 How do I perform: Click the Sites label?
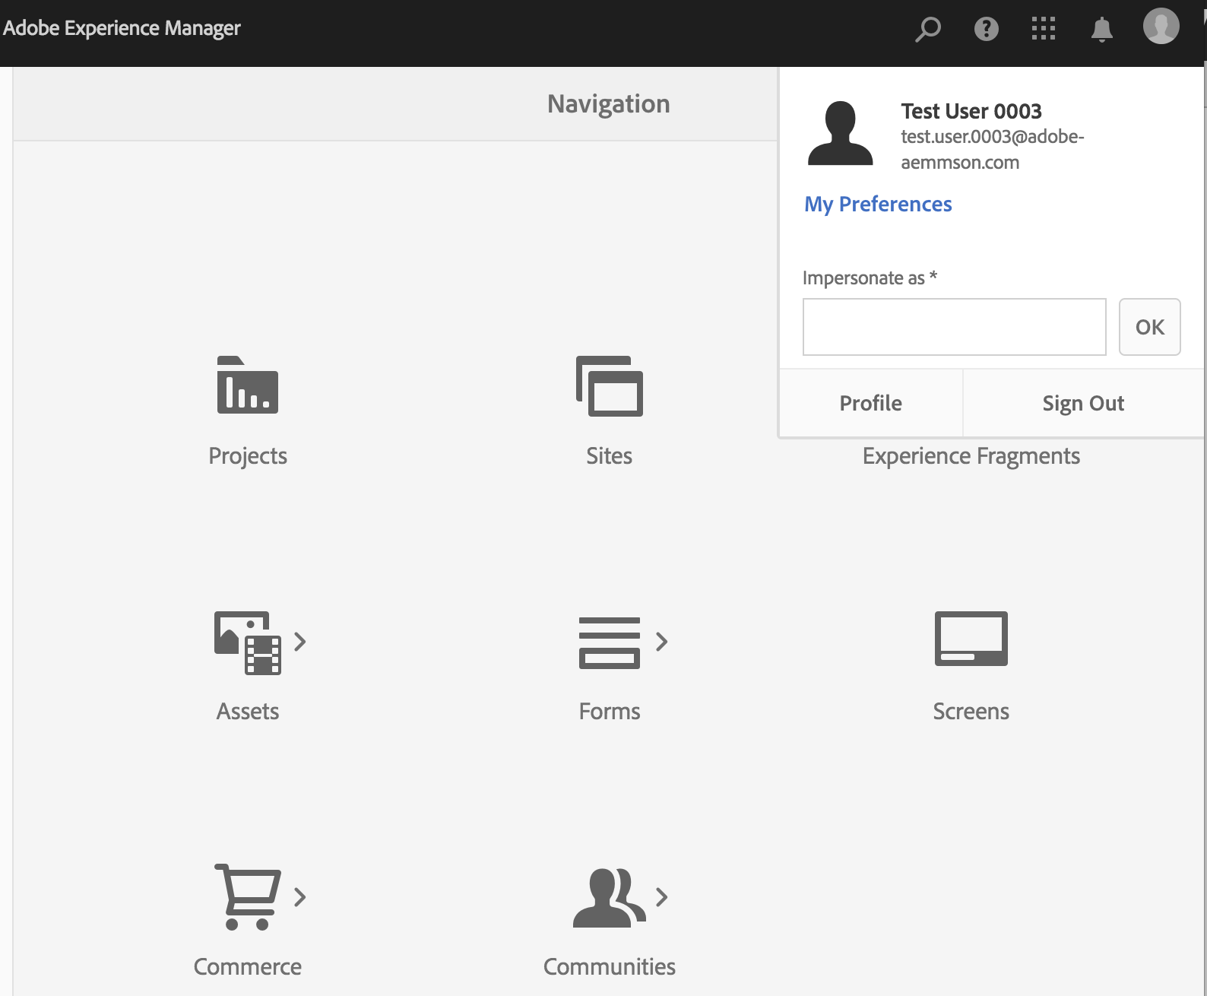610,455
